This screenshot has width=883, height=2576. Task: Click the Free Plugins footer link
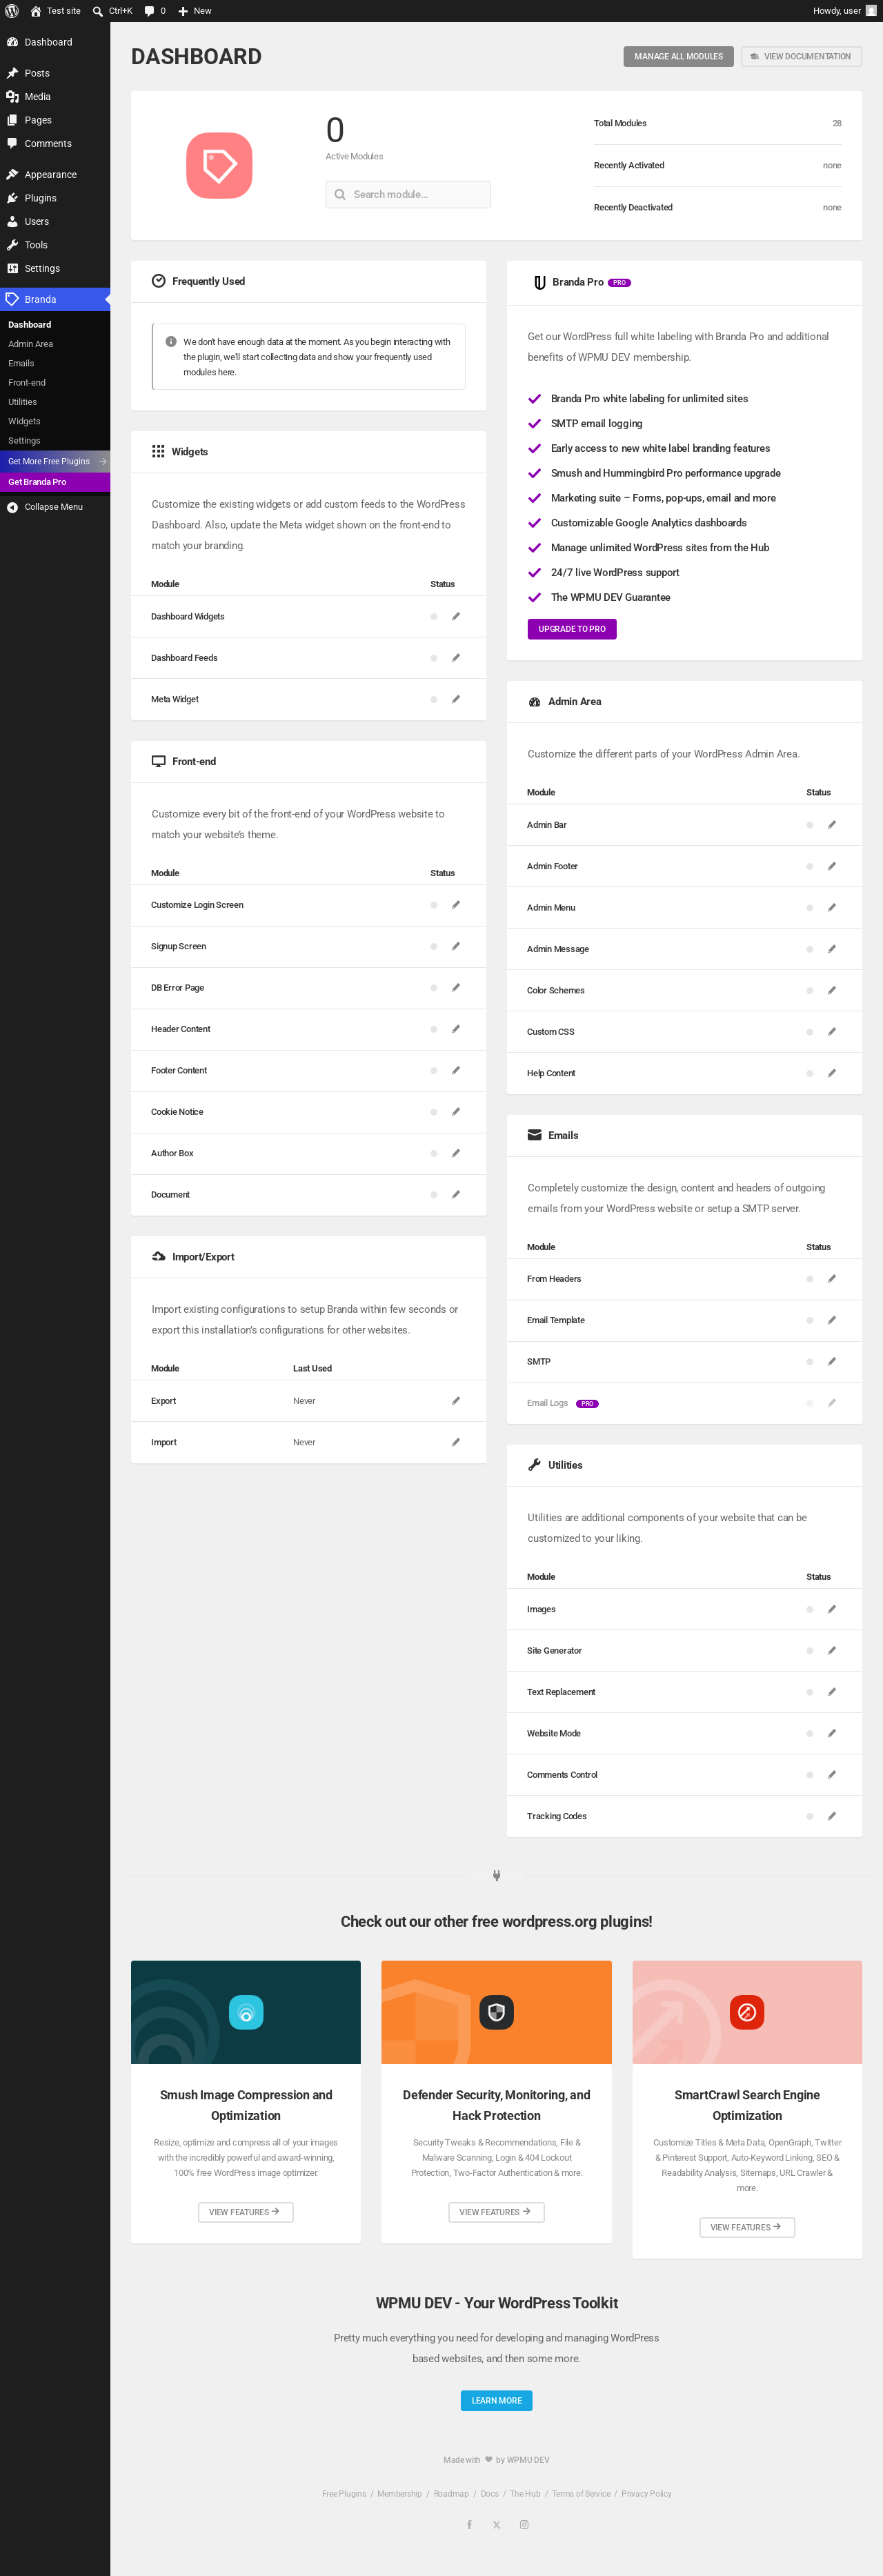[x=344, y=2494]
